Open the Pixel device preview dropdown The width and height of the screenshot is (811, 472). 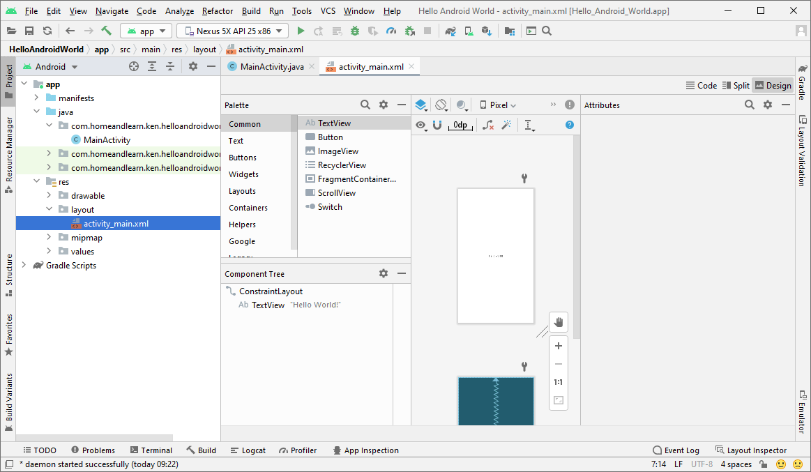(498, 105)
